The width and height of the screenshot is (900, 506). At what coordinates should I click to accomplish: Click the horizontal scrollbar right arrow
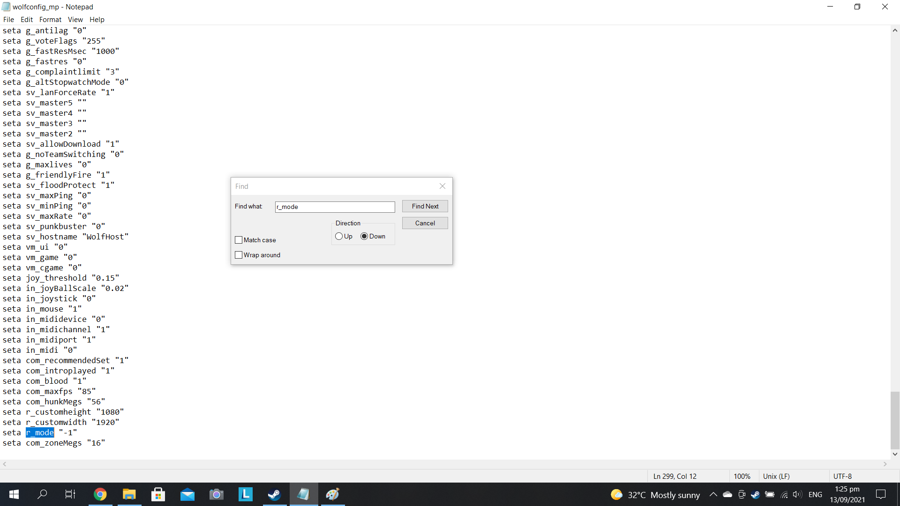click(x=885, y=464)
